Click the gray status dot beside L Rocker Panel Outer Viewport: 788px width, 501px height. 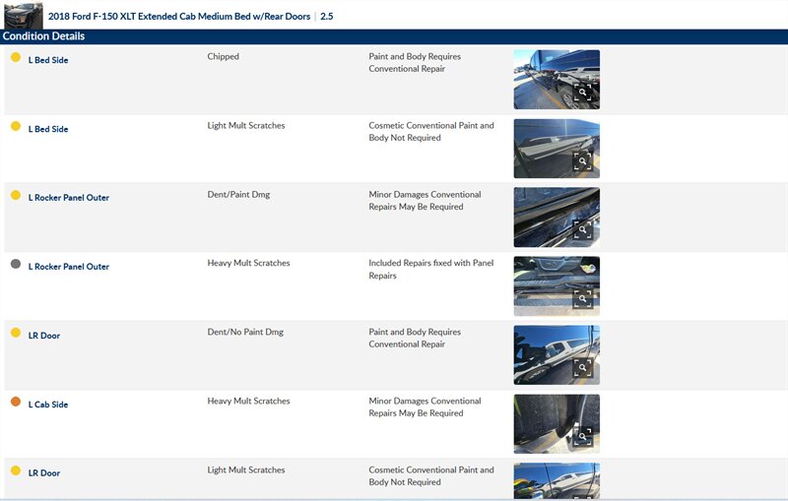click(15, 264)
